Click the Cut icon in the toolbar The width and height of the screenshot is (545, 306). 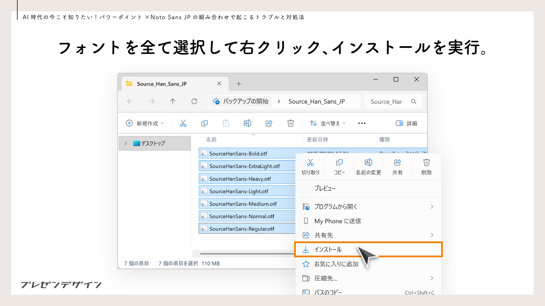coord(183,123)
